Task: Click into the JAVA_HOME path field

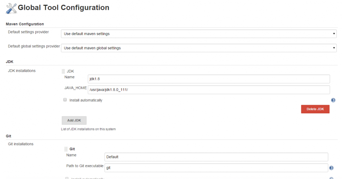Action: click(x=209, y=89)
